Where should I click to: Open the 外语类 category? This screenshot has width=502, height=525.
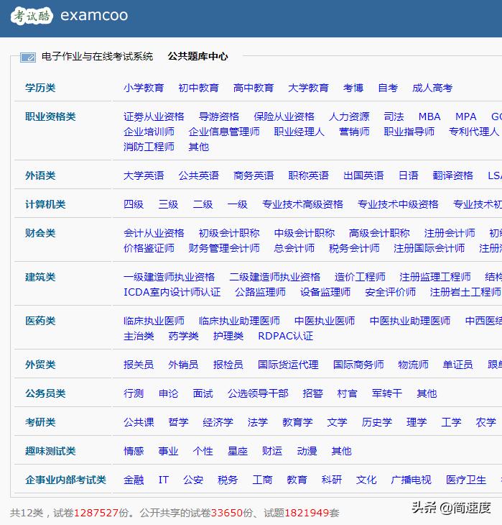coord(40,175)
